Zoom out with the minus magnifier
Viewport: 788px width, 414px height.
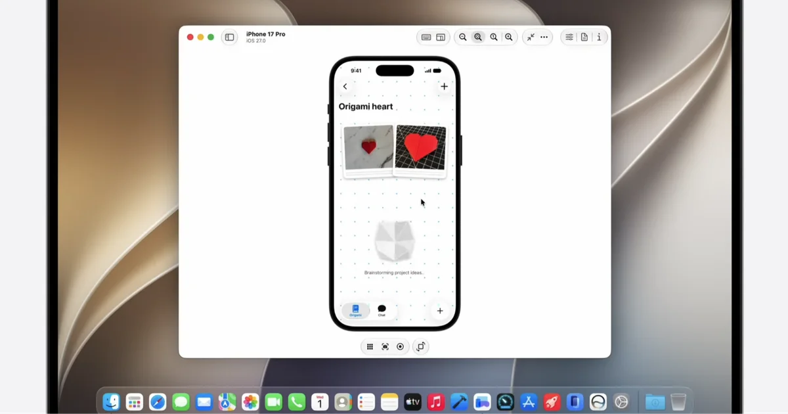coord(463,37)
